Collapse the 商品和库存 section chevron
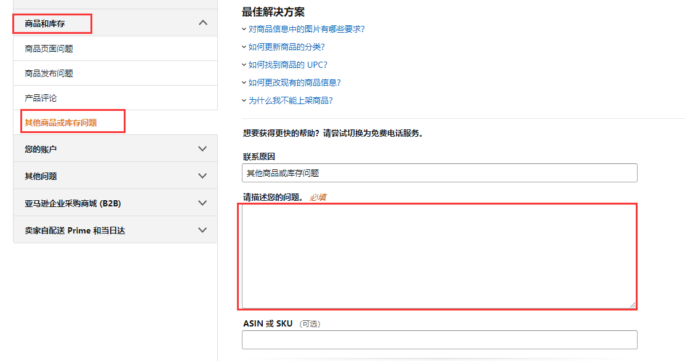The height and width of the screenshot is (361, 685). pos(203,23)
